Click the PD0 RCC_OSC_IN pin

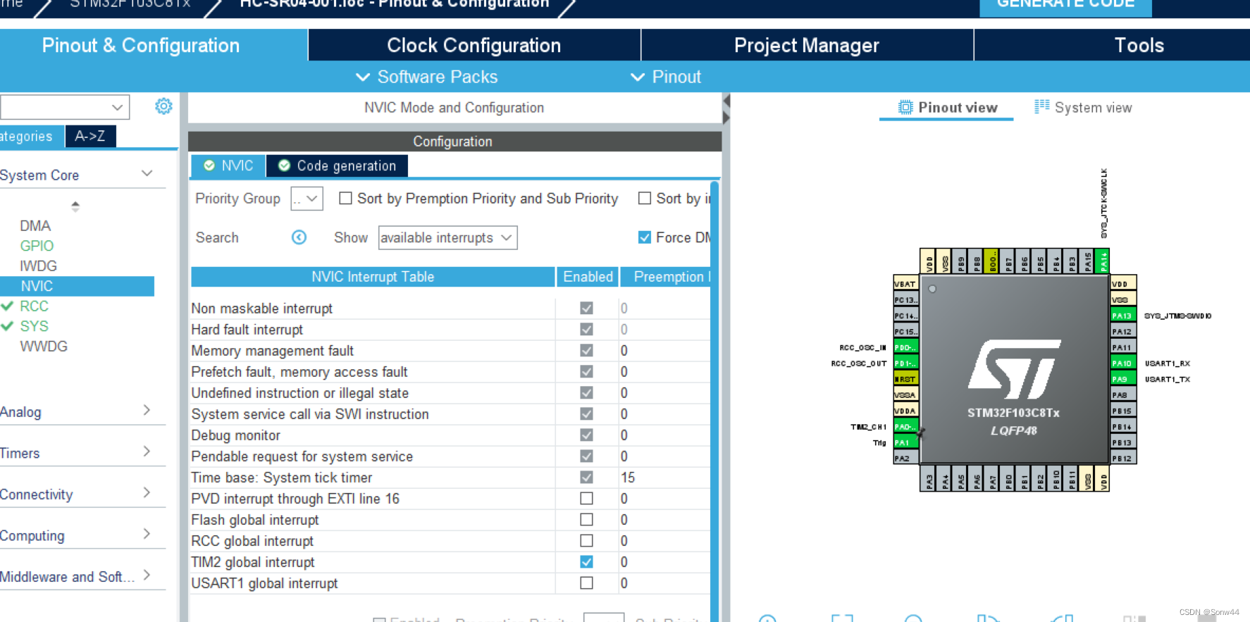[906, 347]
